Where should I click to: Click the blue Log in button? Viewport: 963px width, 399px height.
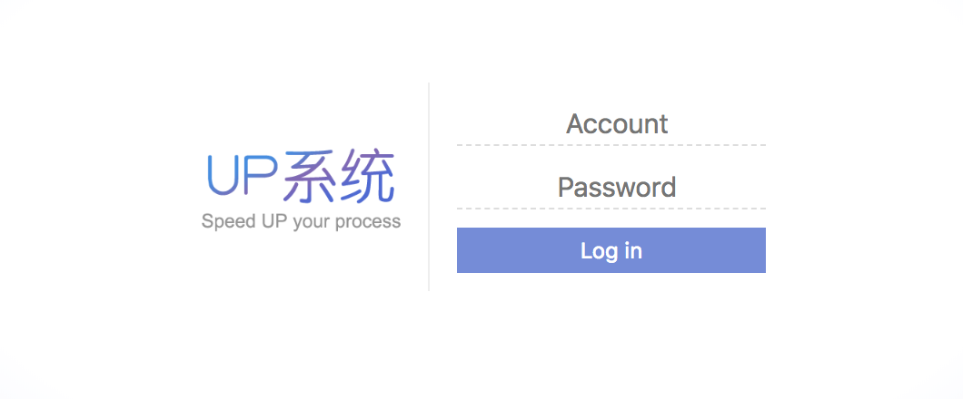pos(611,250)
